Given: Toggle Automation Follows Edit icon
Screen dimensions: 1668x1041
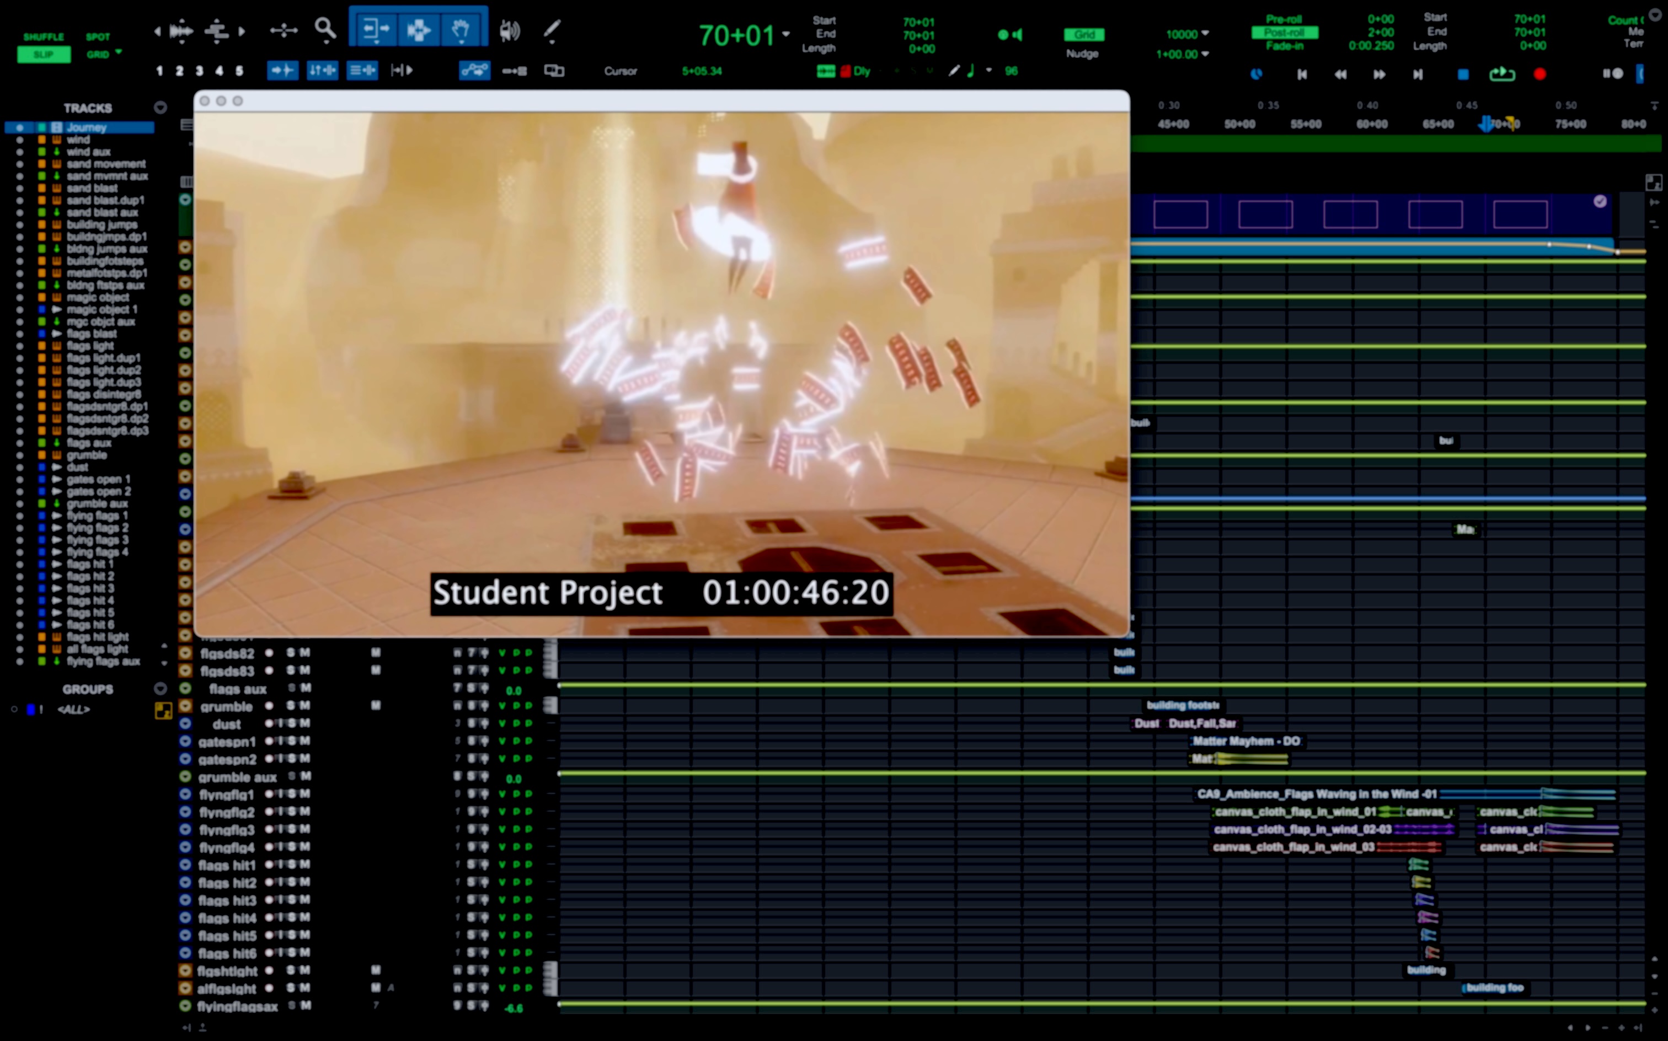Looking at the screenshot, I should coord(474,69).
